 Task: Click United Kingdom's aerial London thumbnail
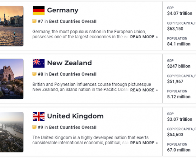11,132
